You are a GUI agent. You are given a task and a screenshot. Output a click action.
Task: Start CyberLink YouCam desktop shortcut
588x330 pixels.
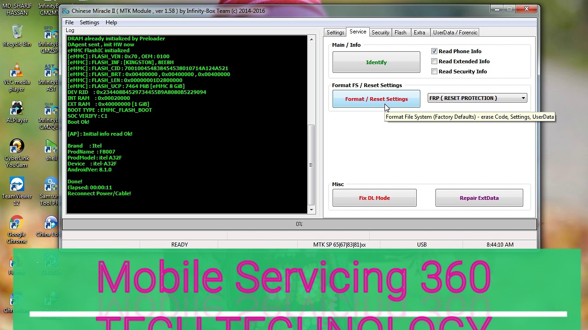click(17, 154)
